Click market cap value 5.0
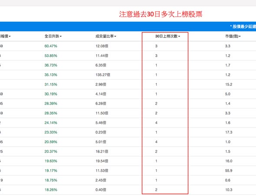The width and height of the screenshot is (256, 196). pos(228,94)
